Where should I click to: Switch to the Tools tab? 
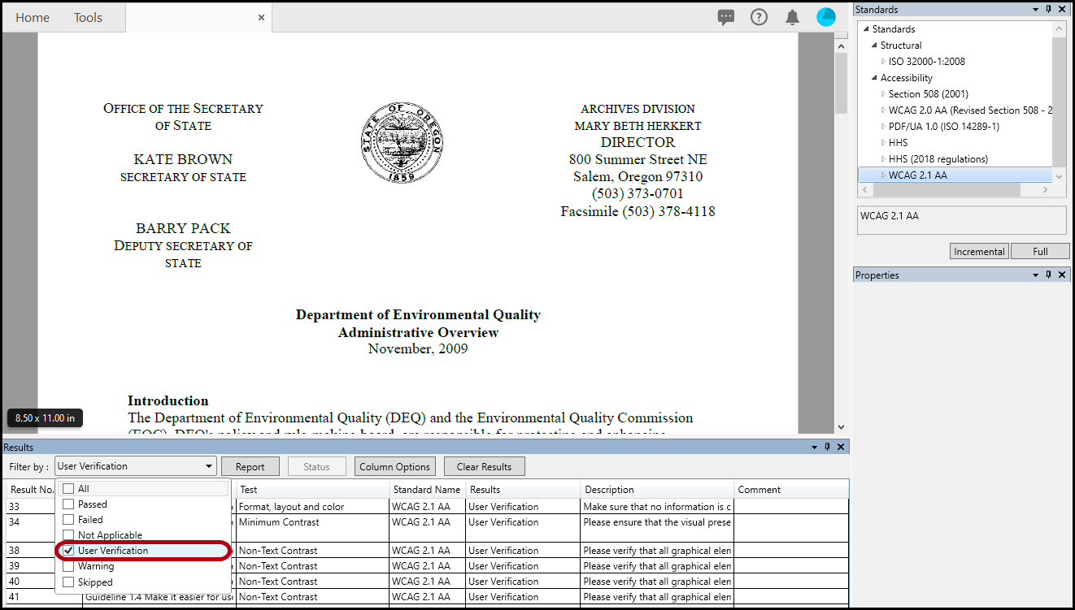pyautogui.click(x=88, y=18)
